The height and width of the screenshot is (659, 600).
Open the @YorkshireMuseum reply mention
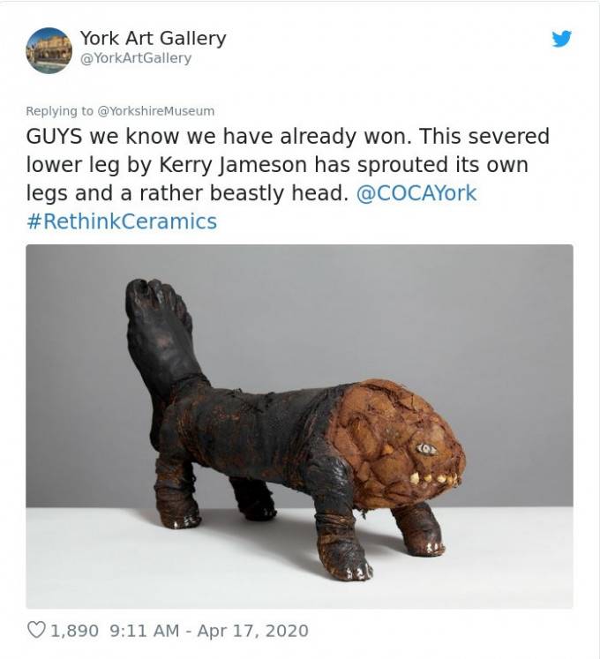pos(155,111)
